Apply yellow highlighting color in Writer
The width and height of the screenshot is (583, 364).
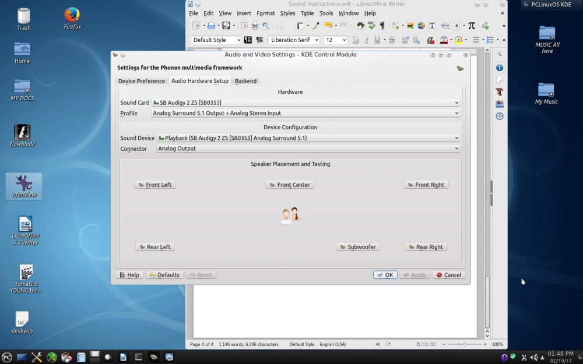click(458, 40)
